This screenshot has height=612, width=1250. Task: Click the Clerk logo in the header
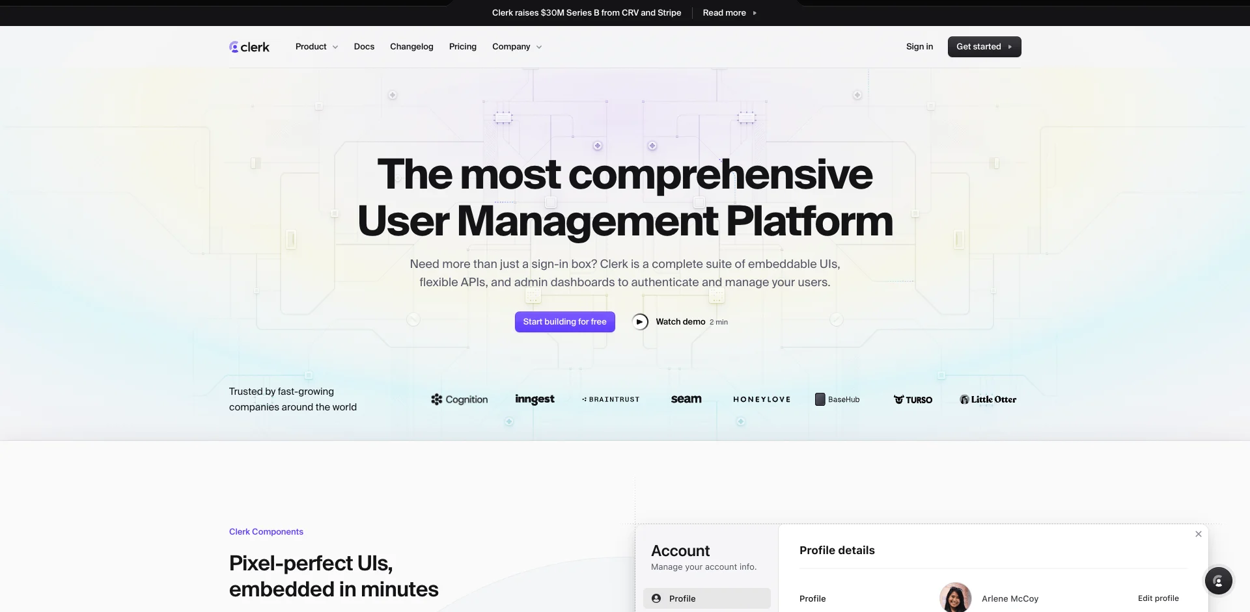(249, 47)
